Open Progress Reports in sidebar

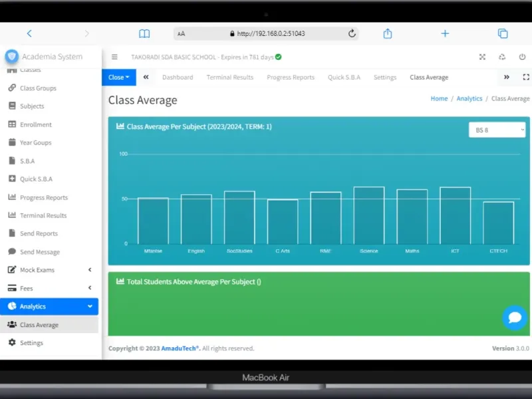pyautogui.click(x=49, y=197)
